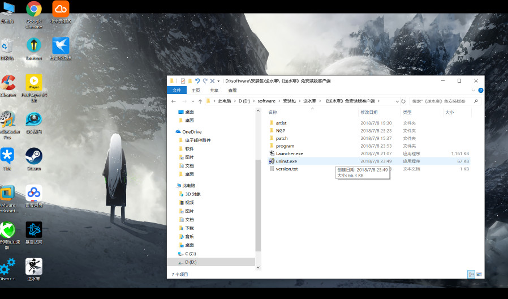
Task: Click the refresh icon beside address bar
Action: tap(403, 101)
